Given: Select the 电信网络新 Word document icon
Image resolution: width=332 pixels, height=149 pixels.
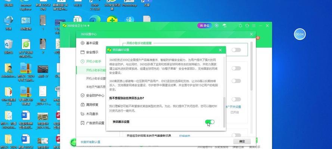Looking at the screenshot, I should [26, 115].
